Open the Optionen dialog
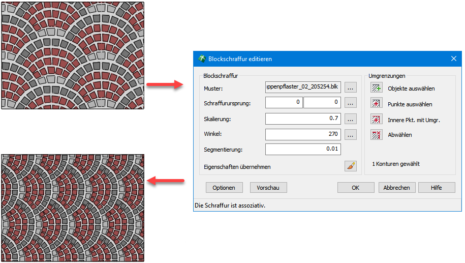 tap(224, 188)
